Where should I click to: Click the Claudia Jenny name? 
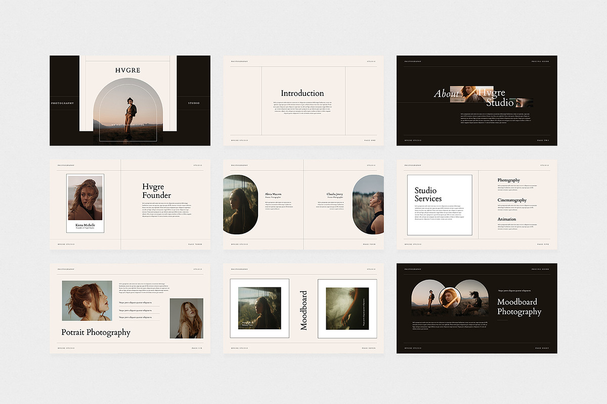(x=335, y=194)
